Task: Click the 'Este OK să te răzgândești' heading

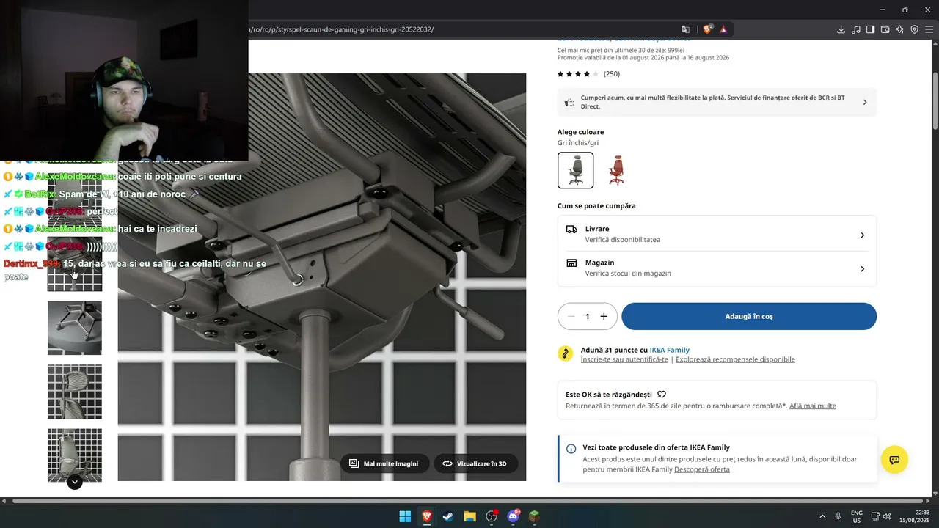Action: 609,395
